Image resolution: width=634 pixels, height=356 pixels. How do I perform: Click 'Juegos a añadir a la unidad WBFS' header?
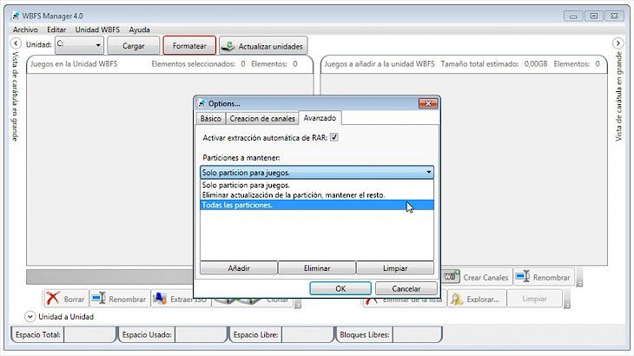click(x=380, y=64)
